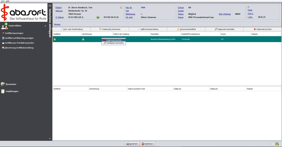Open the Status link
This screenshot has width=282, height=147.
181,14
